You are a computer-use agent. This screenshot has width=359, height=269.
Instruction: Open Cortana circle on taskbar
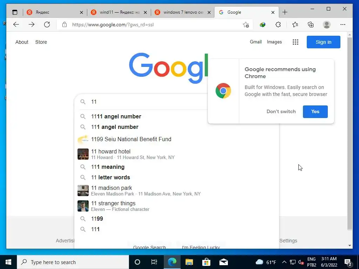pyautogui.click(x=137, y=262)
